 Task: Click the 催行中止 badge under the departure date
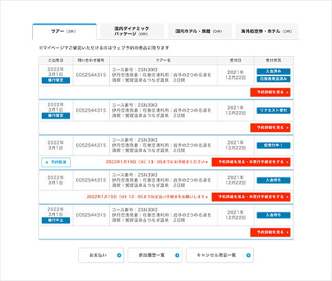point(56,221)
